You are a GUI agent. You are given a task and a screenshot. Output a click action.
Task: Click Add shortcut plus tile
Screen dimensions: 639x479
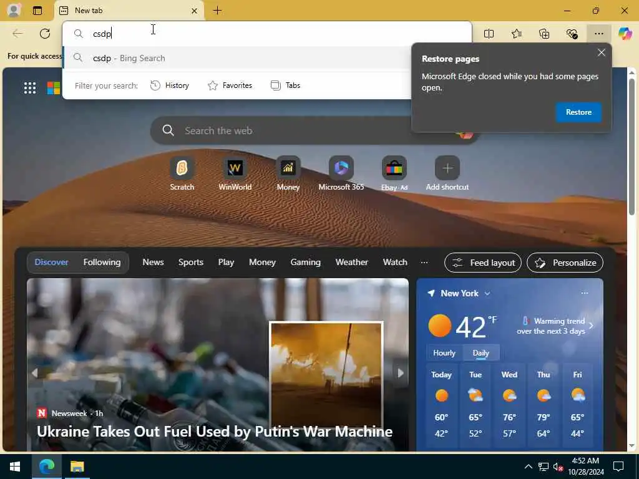pos(447,174)
